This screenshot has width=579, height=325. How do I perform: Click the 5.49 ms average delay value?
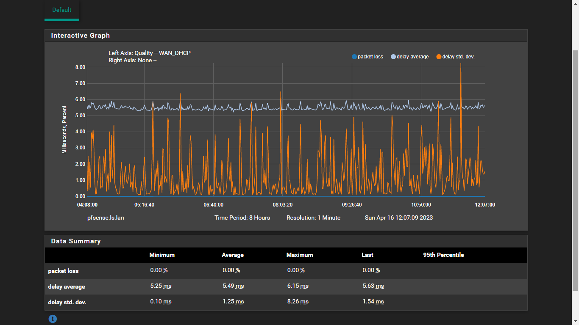pos(233,286)
